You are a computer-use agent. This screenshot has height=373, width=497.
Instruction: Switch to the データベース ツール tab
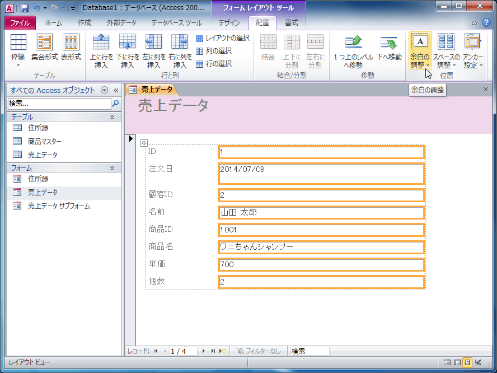click(176, 23)
